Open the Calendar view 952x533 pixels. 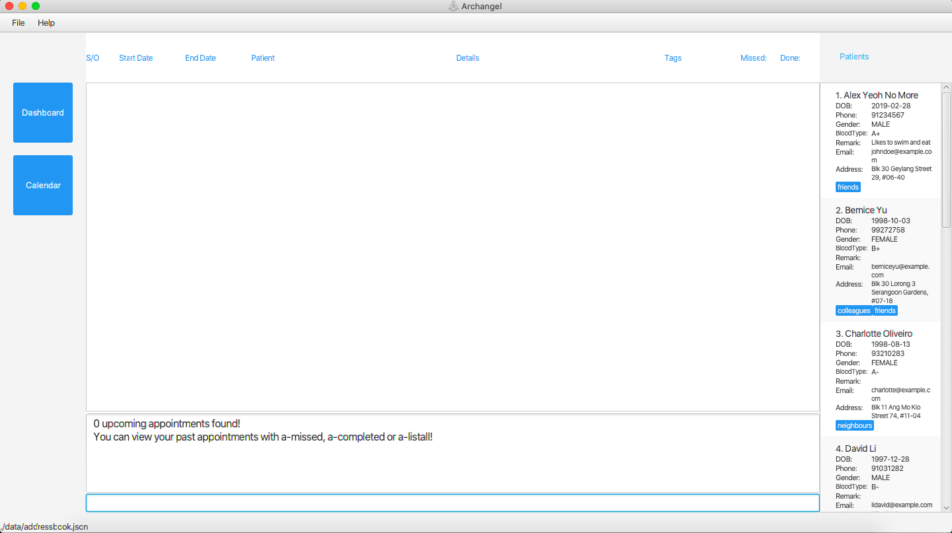pyautogui.click(x=43, y=185)
